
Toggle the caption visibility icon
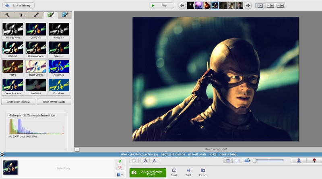tap(77, 150)
